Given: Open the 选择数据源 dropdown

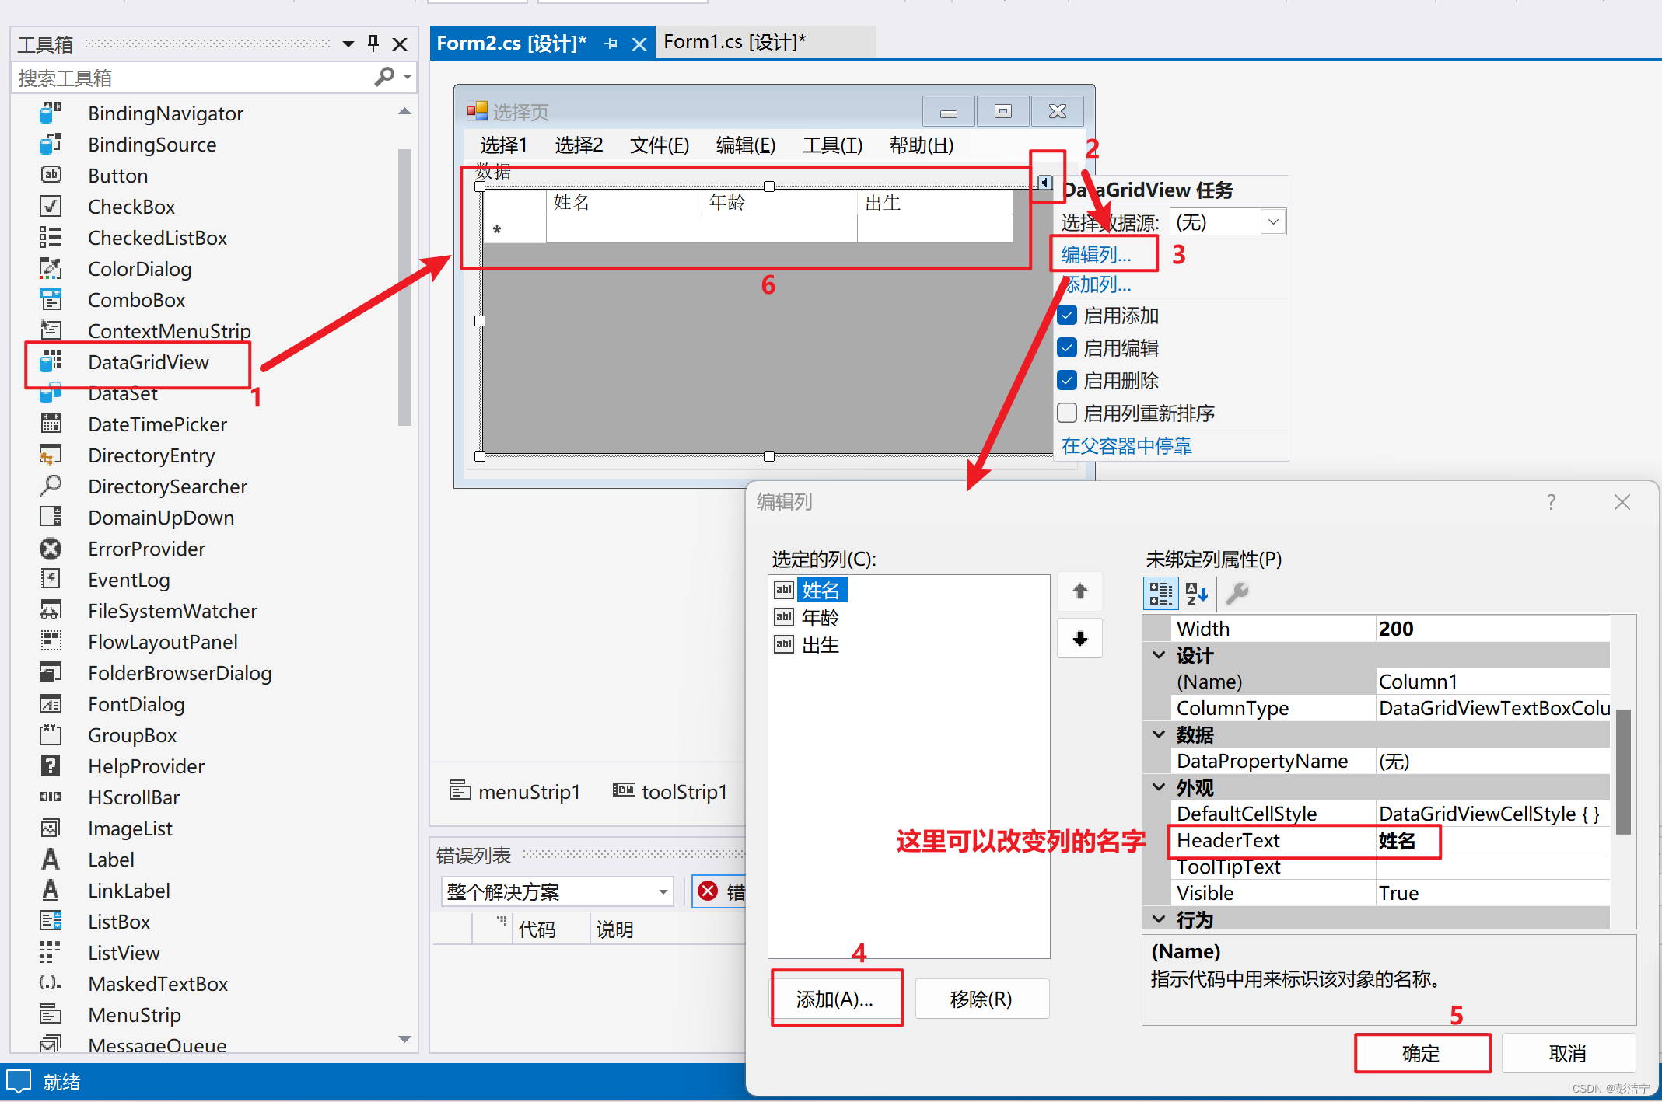Looking at the screenshot, I should pos(1273,222).
